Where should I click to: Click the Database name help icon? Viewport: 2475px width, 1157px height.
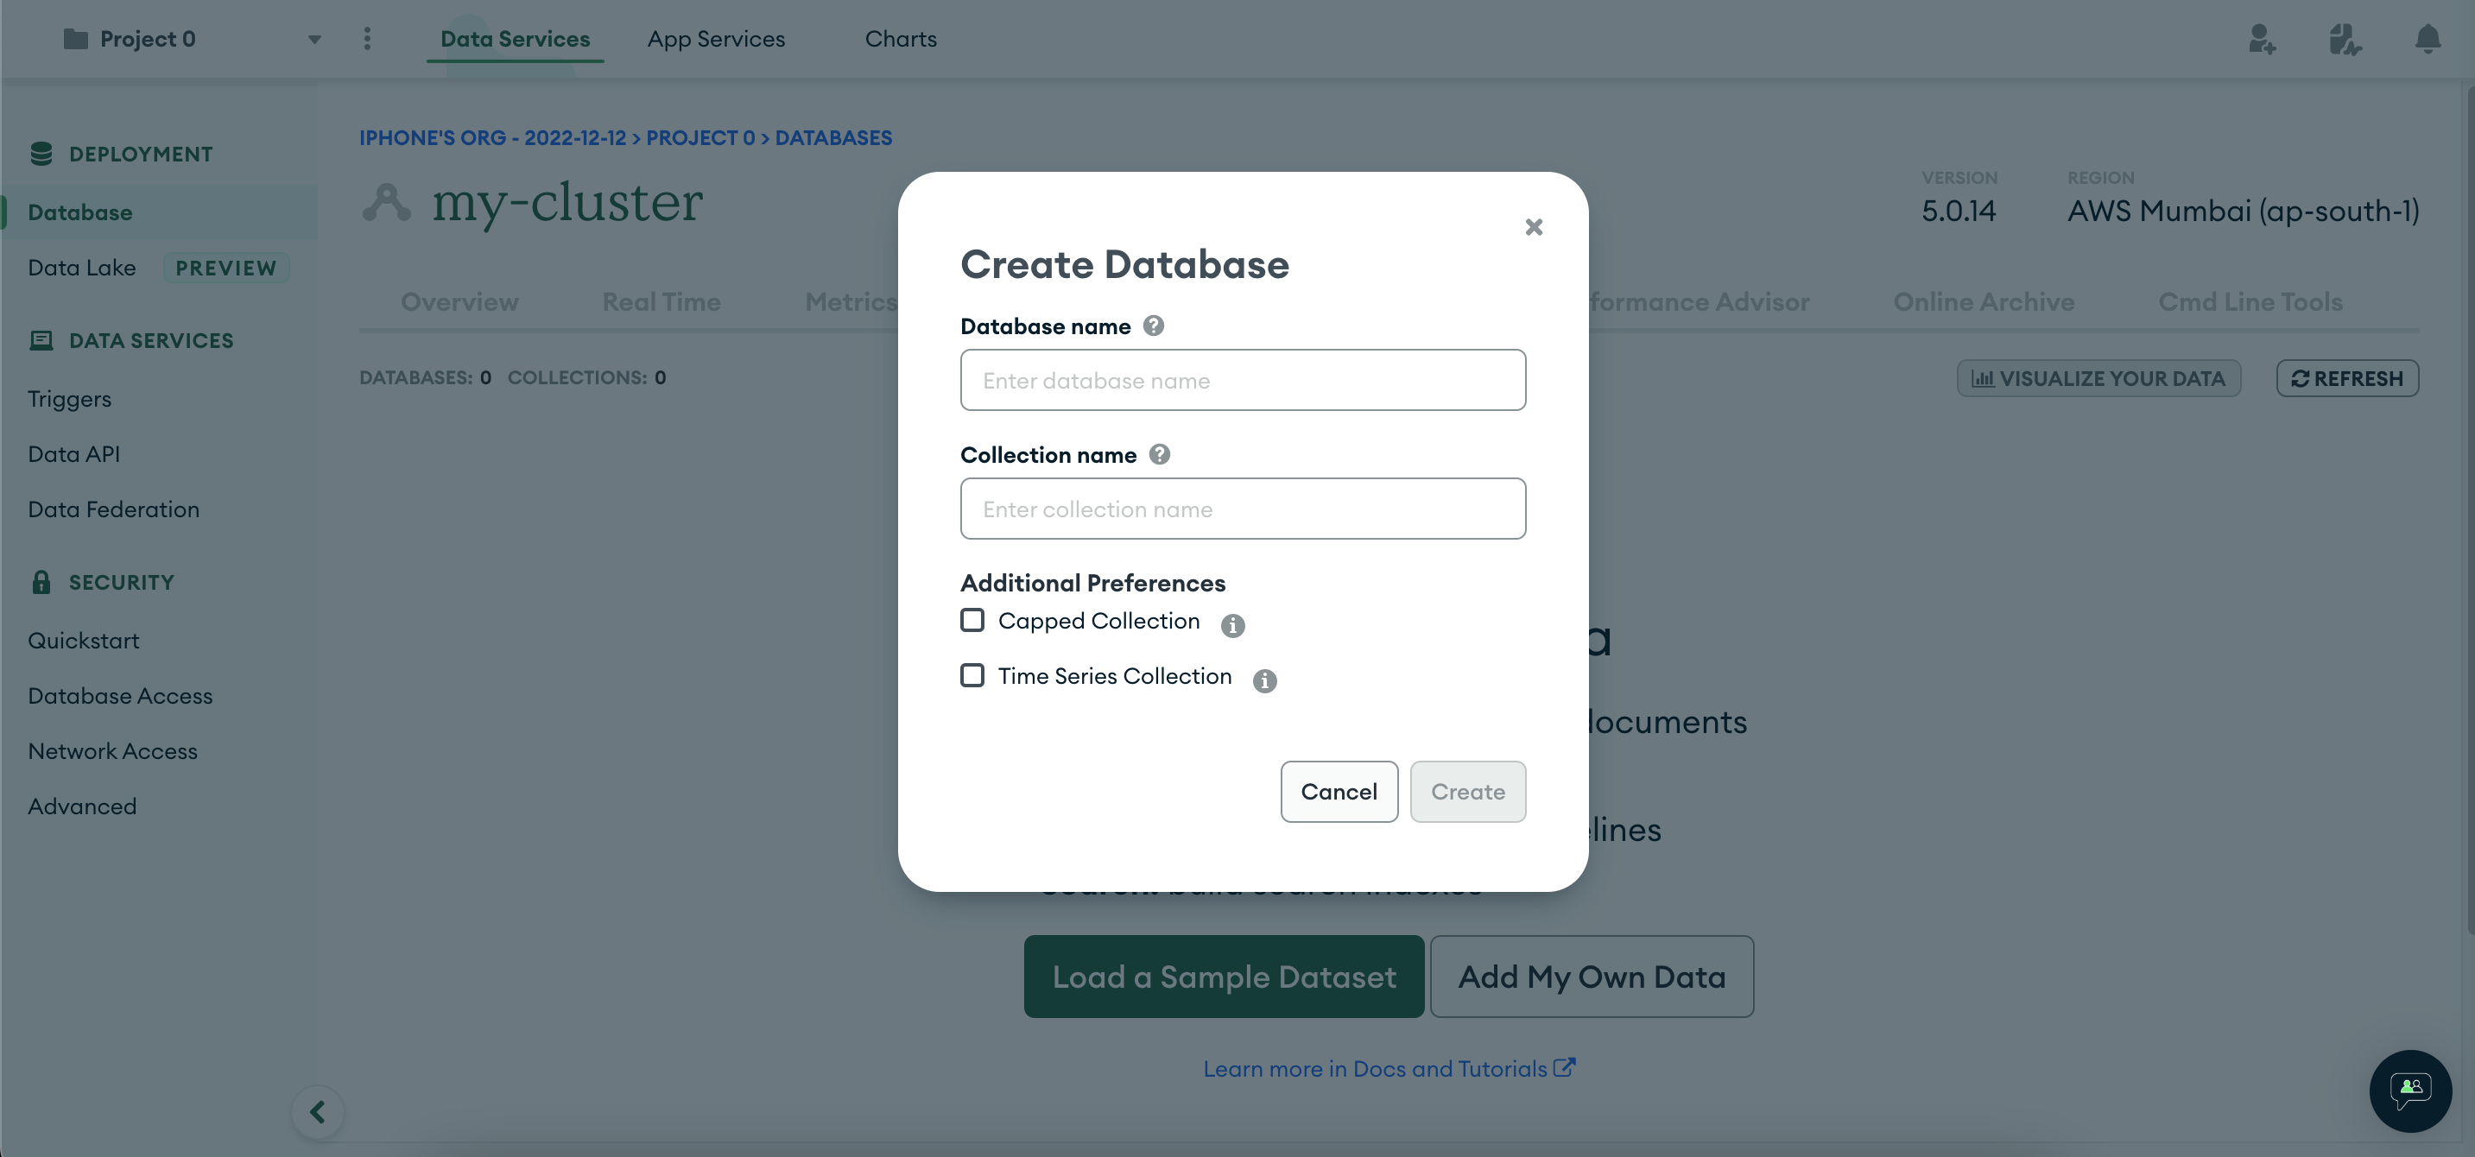click(1153, 326)
